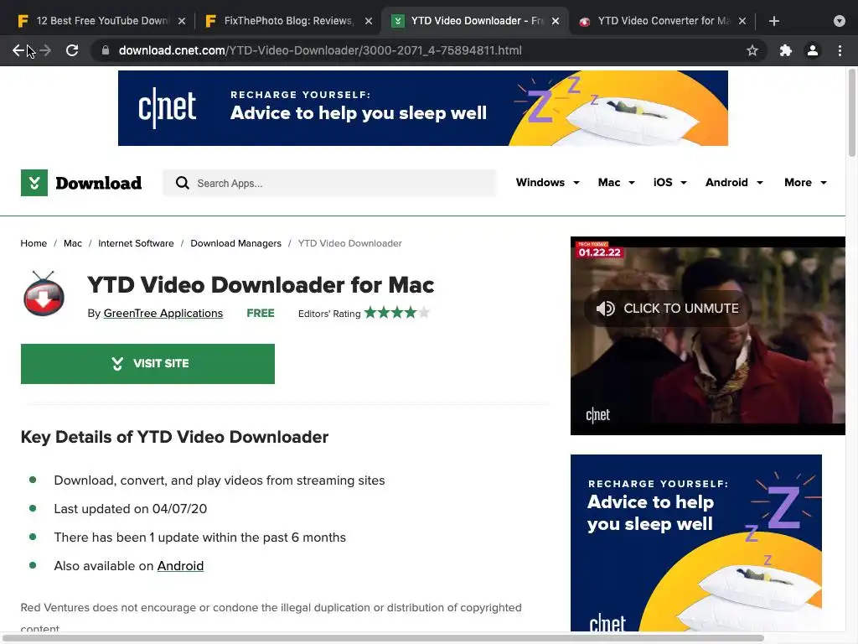Click the 'Download' site title text

click(99, 183)
